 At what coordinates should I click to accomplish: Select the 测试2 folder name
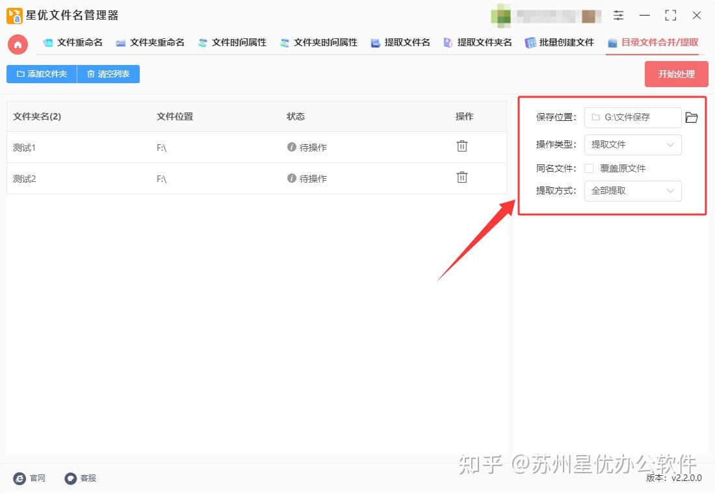pos(24,179)
